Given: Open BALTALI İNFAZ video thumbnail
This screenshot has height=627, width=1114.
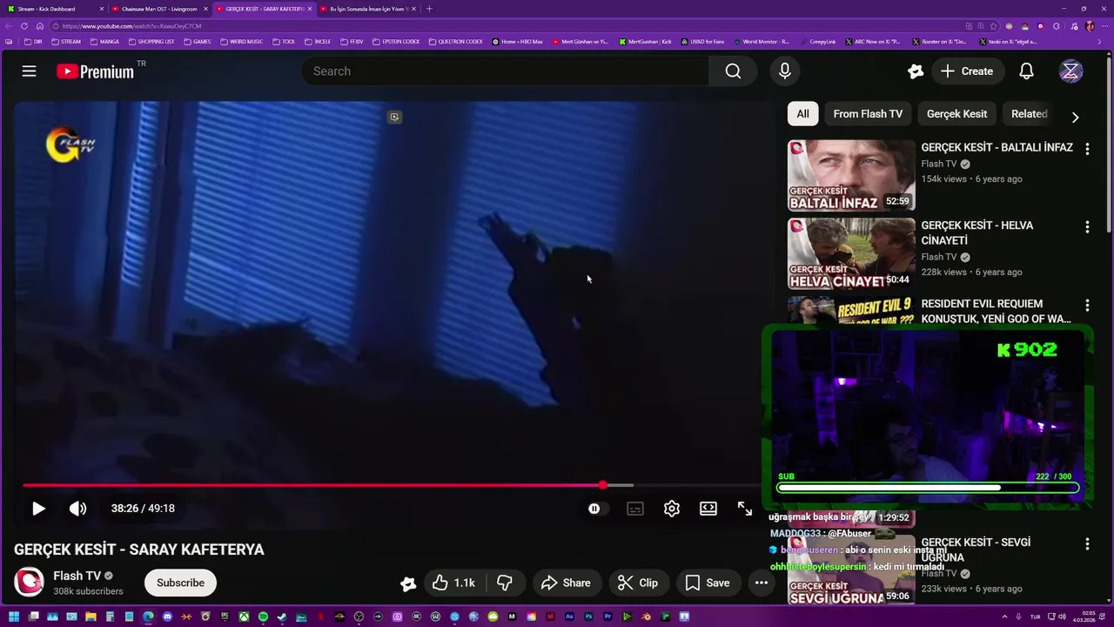Looking at the screenshot, I should click(x=851, y=175).
